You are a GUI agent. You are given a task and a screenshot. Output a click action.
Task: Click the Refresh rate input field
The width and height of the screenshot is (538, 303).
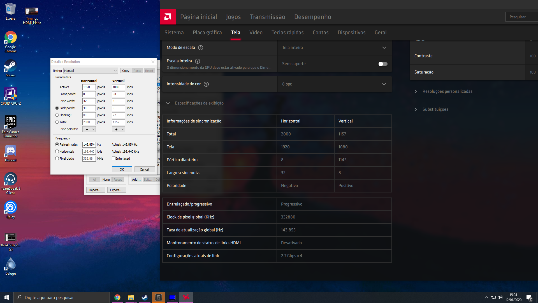coord(89,144)
